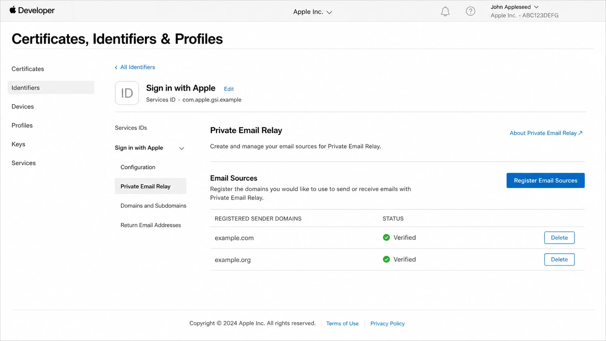This screenshot has height=341, width=606.
Task: Click the green check beside example.com
Action: [386, 237]
